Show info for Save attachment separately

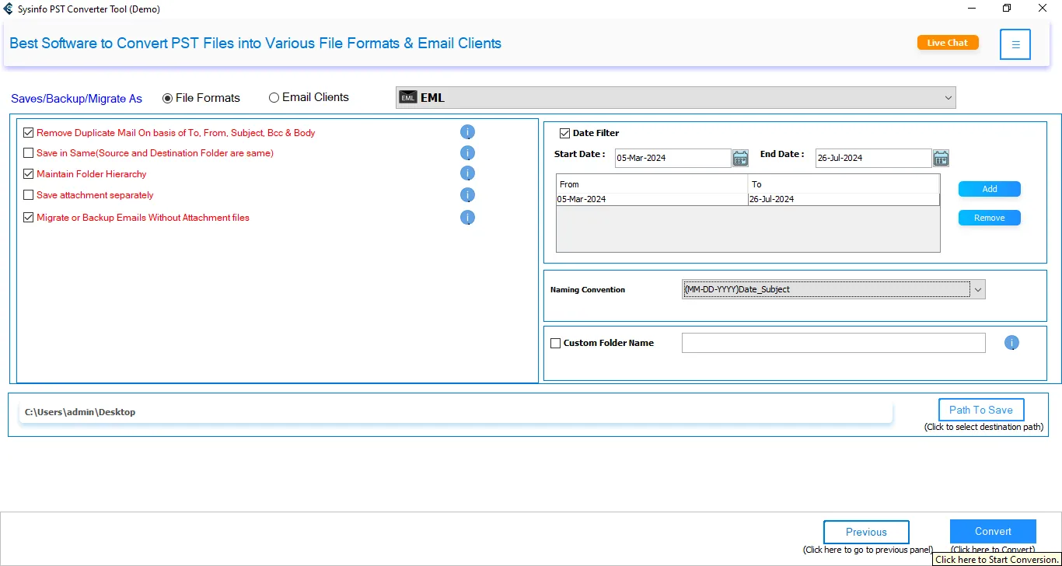(x=467, y=195)
